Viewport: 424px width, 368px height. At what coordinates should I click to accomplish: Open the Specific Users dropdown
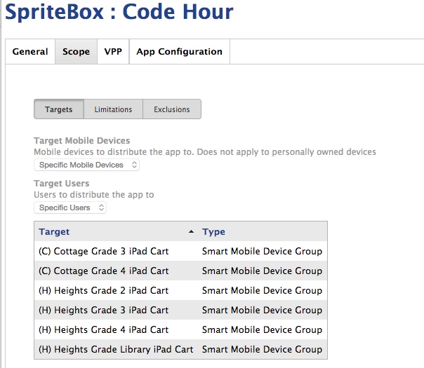coord(70,207)
